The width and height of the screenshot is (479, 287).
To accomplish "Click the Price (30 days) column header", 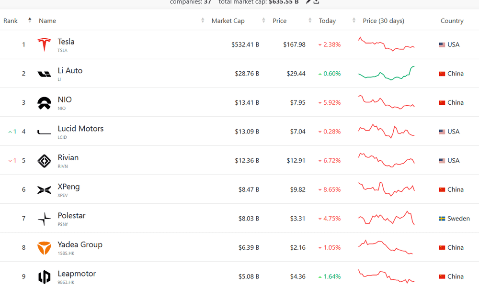I will point(383,21).
